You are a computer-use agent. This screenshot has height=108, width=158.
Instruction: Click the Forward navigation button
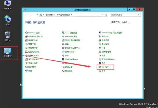click(x=30, y=15)
